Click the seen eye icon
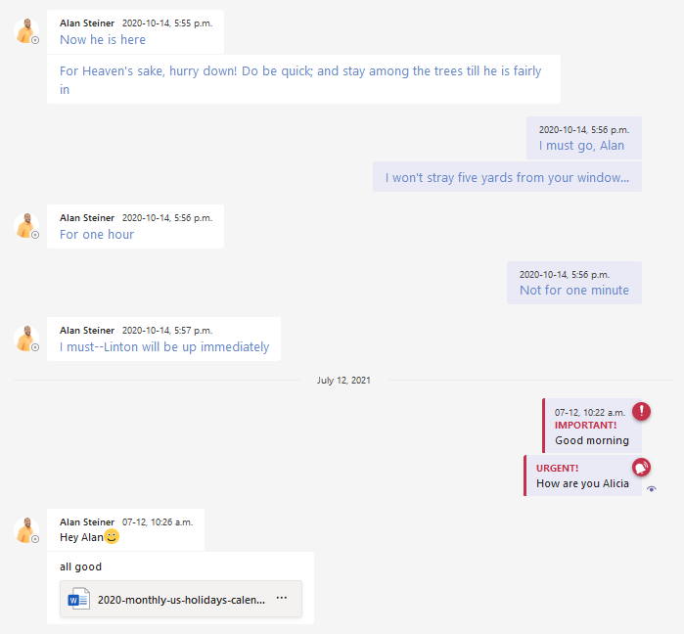Image resolution: width=684 pixels, height=634 pixels. [x=652, y=489]
